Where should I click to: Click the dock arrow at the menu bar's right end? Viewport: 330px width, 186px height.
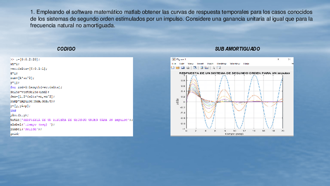coord(293,64)
